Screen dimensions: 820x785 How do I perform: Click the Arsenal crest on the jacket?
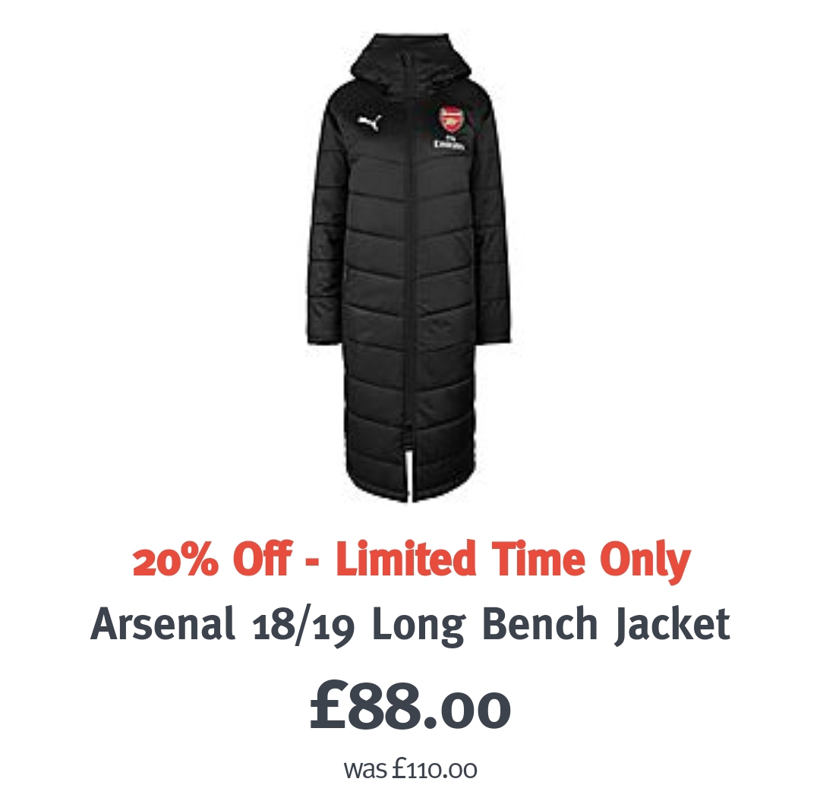450,119
